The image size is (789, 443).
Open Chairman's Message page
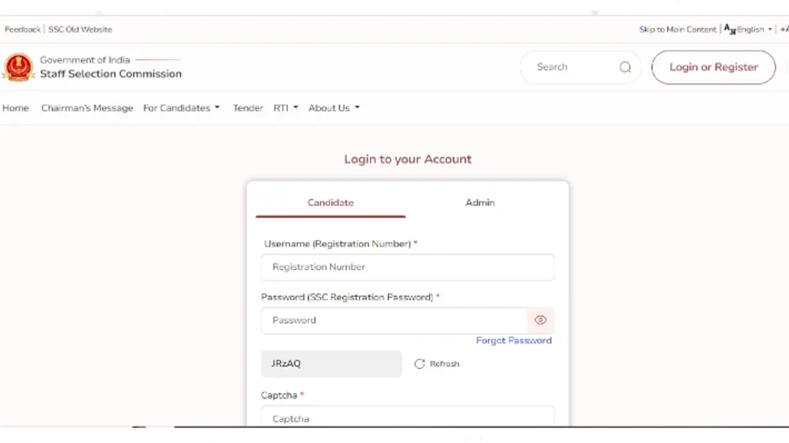coord(87,108)
